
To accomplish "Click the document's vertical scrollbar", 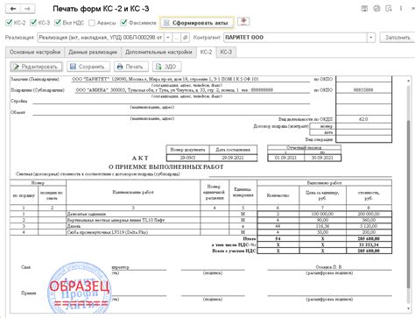I will click(408, 194).
